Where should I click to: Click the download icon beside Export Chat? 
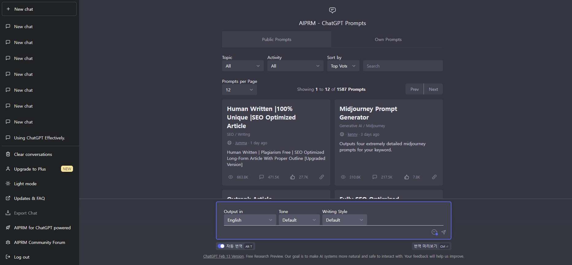coord(8,213)
